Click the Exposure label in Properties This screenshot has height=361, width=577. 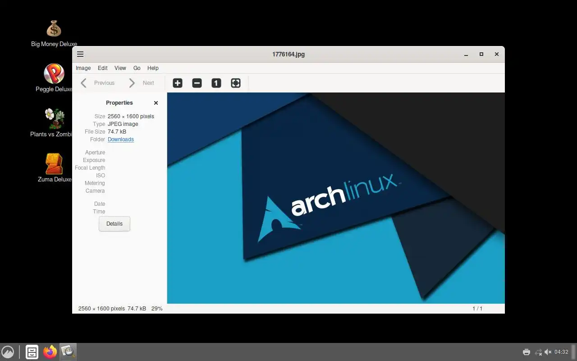pos(94,160)
